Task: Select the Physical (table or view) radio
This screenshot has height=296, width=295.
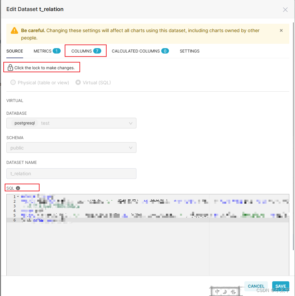Action: [x=13, y=82]
